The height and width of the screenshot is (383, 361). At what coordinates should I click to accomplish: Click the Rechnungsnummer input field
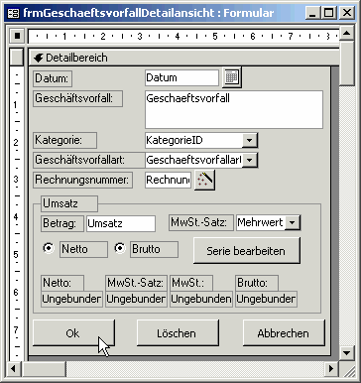168,180
